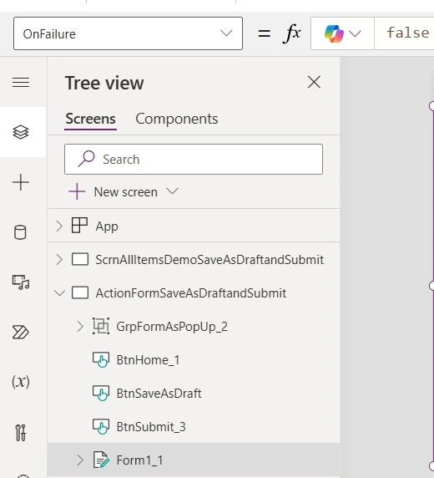Click New screen button
The height and width of the screenshot is (478, 434).
(124, 192)
